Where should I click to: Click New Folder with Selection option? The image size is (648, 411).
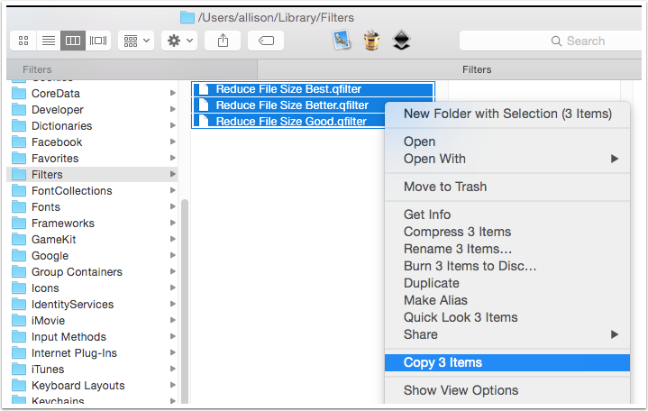[x=507, y=114]
